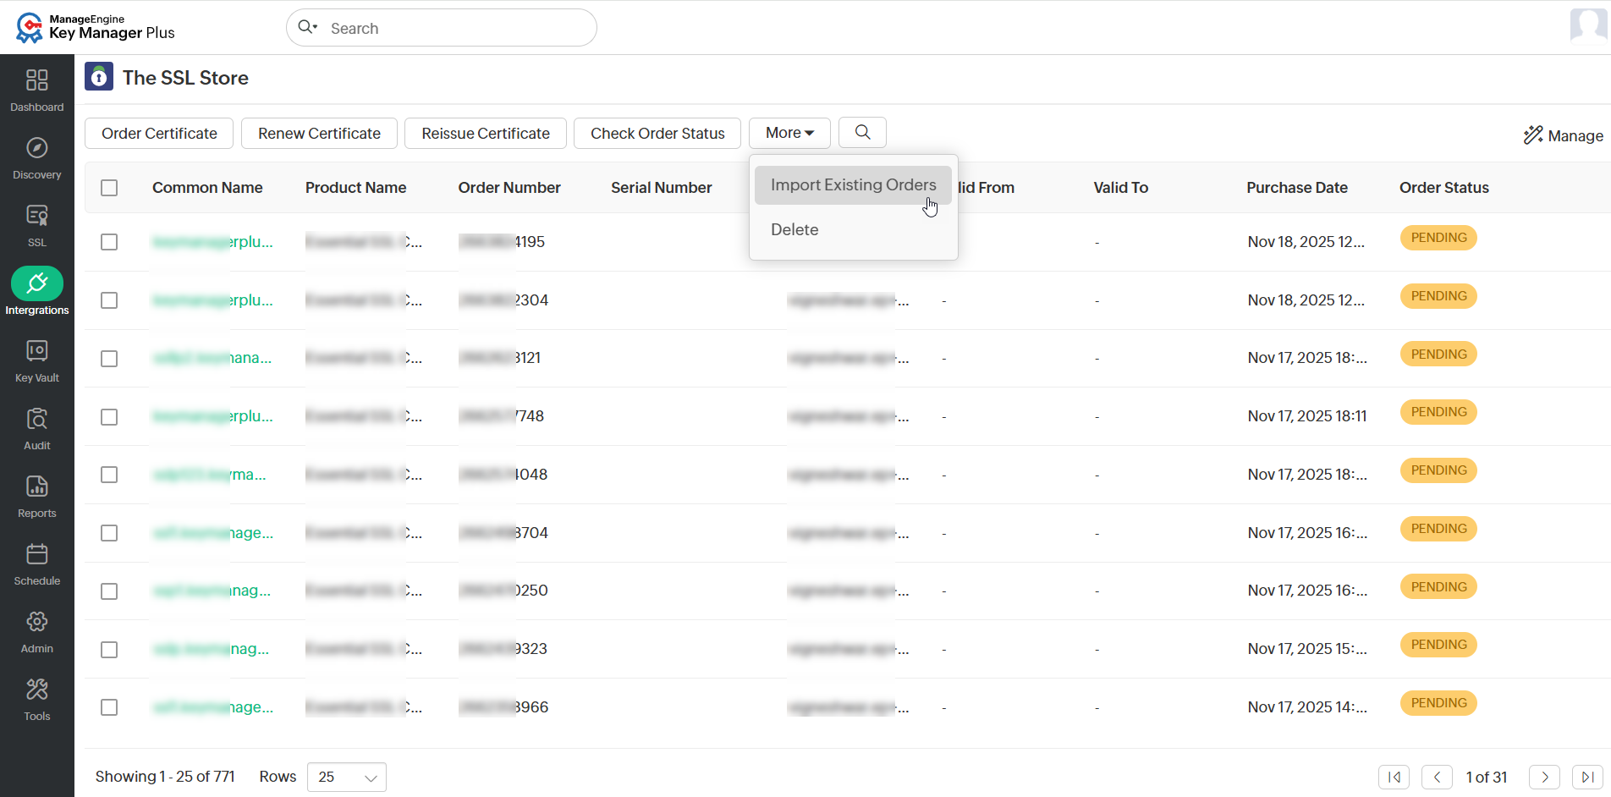Open the Schedule sidebar icon
The width and height of the screenshot is (1611, 797).
[37, 554]
